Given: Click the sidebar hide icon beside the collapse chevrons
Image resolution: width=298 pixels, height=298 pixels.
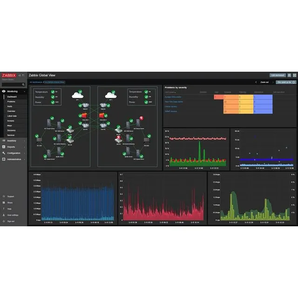Looking at the screenshot, I should point(23,75).
